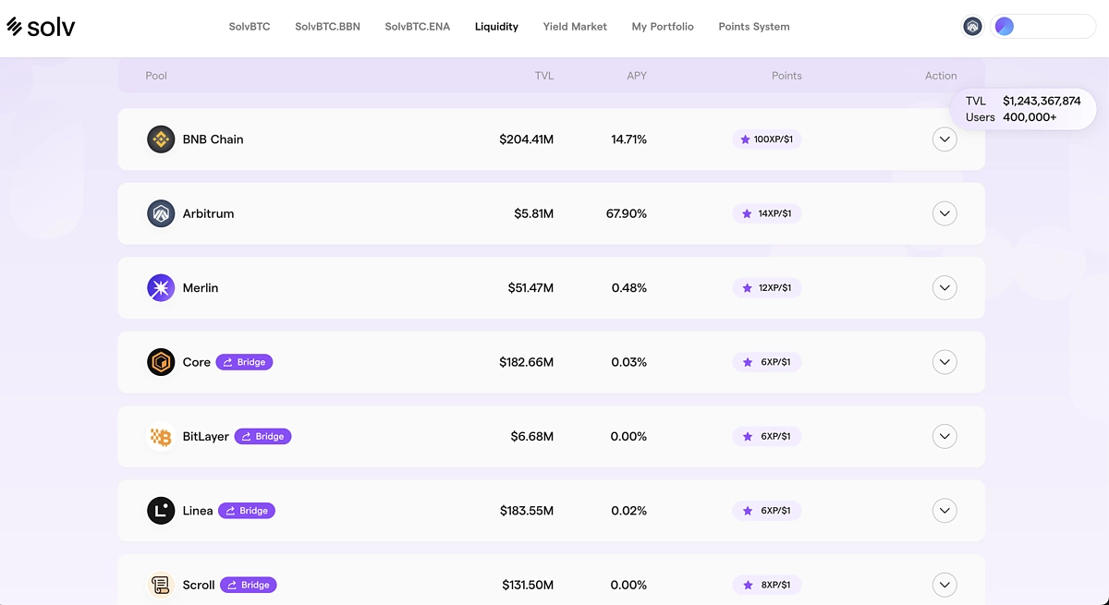Click the BitLayer TVL value $6.68M
This screenshot has height=605, width=1109.
point(532,436)
